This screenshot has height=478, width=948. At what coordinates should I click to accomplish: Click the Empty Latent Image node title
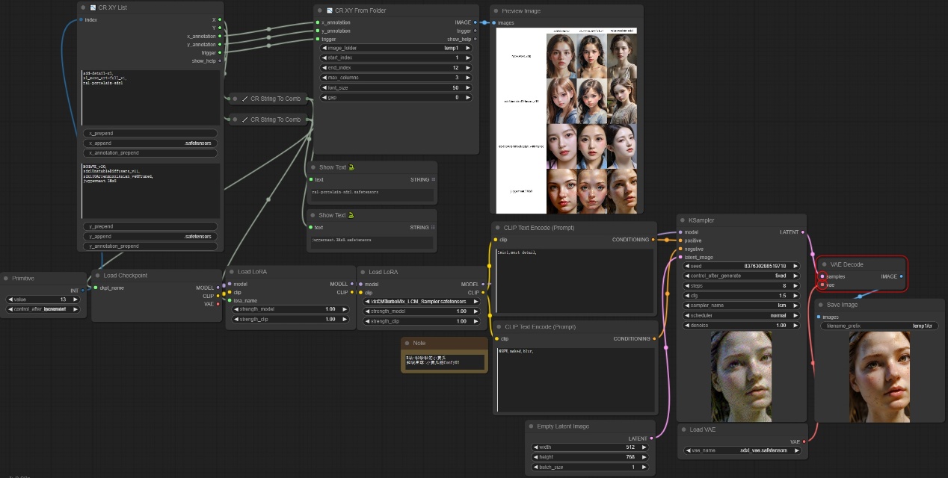tap(563, 426)
